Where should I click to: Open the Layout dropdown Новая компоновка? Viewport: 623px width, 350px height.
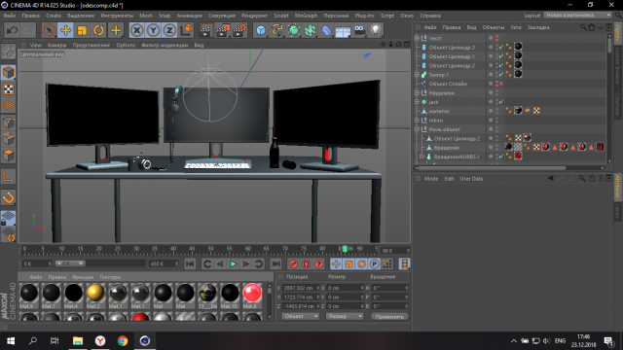coord(577,16)
